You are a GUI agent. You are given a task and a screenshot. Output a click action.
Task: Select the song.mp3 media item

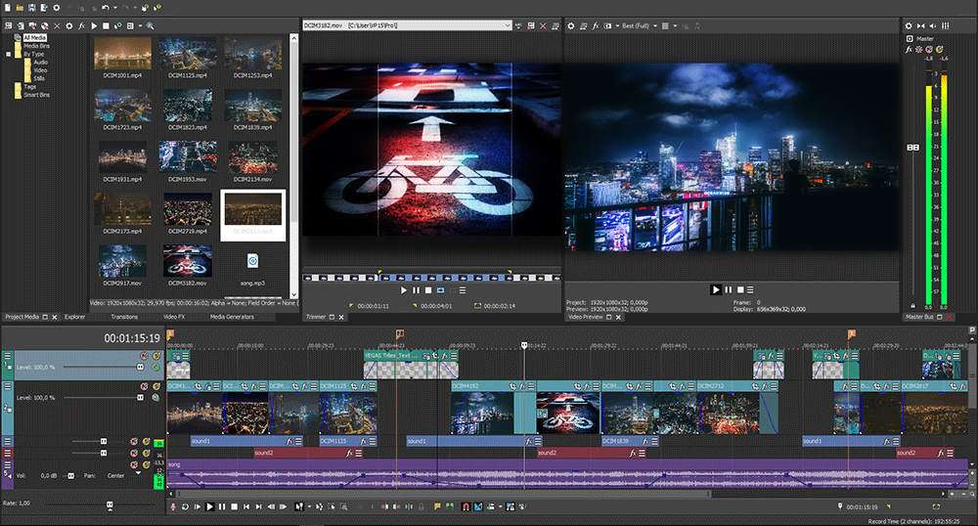(252, 261)
